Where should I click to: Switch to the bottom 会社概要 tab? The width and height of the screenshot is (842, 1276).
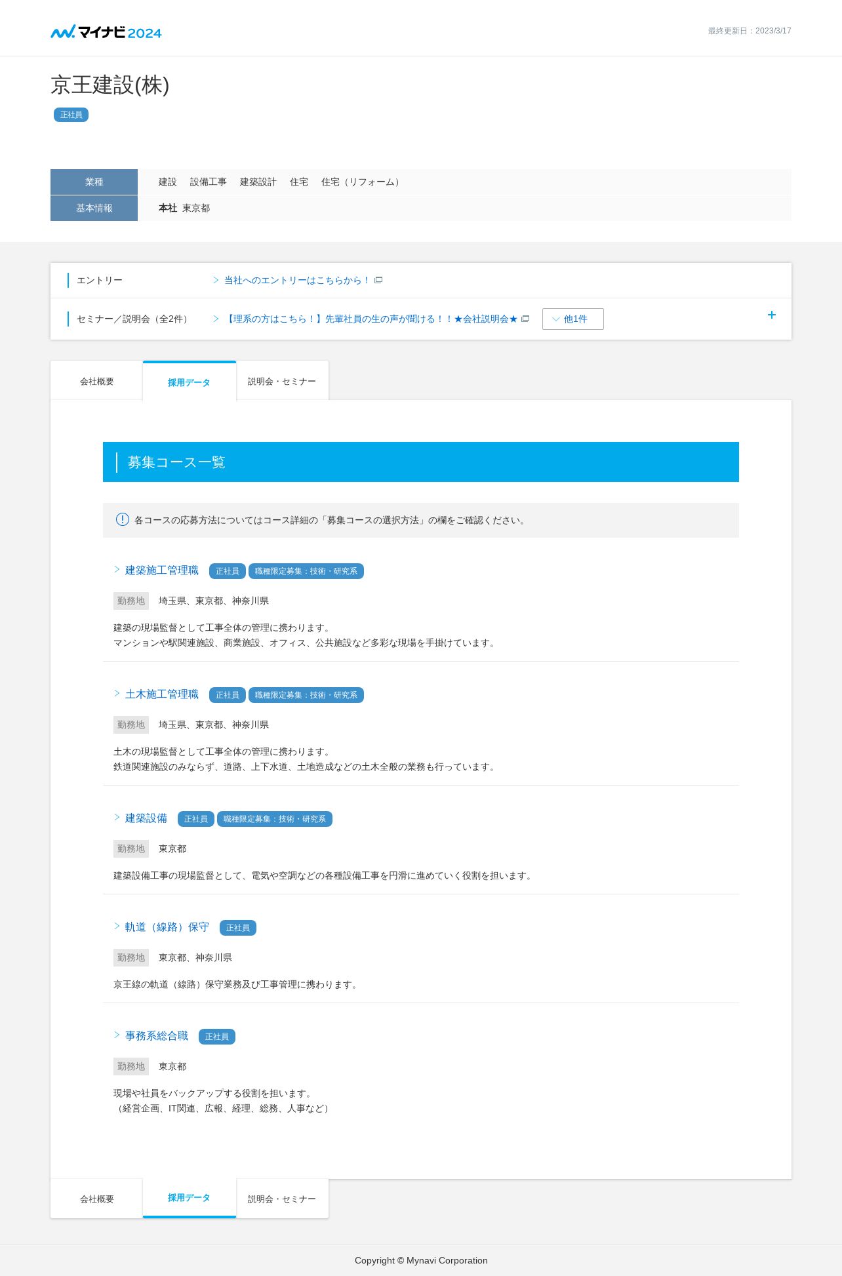coord(96,1199)
